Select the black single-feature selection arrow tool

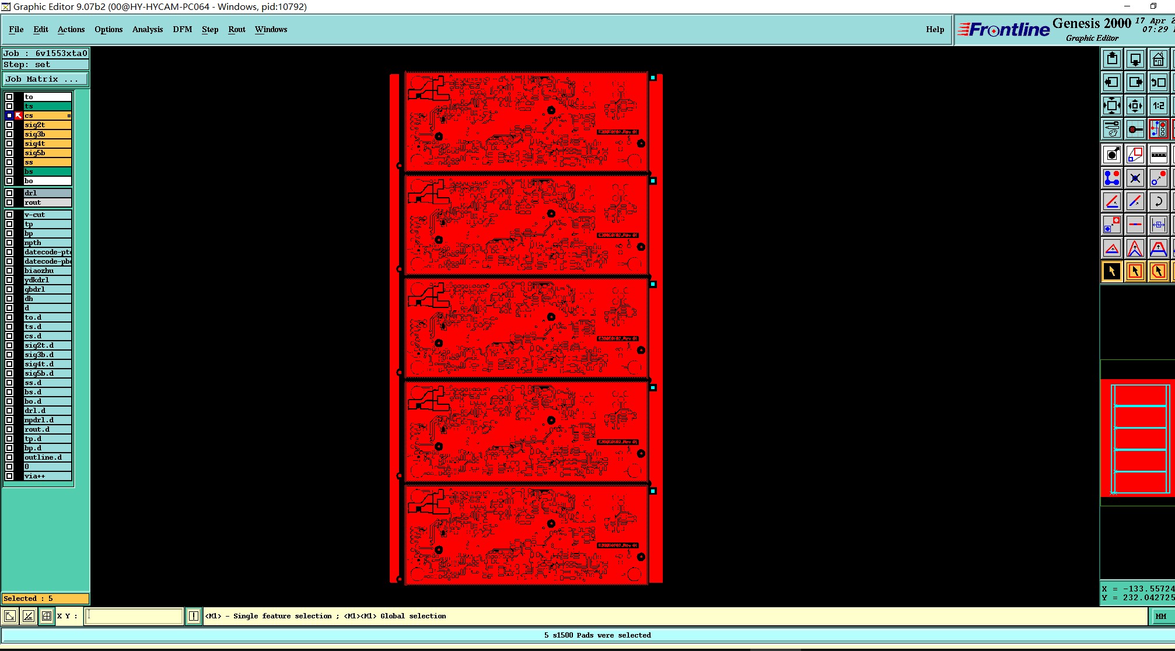1112,271
